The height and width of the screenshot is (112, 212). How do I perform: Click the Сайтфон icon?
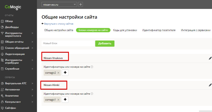[x=2, y=108]
